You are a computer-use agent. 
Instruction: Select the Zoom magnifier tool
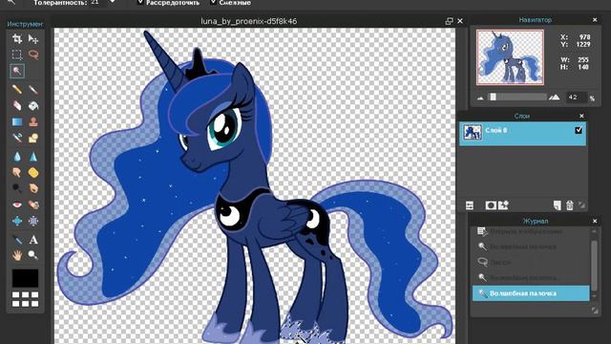click(x=33, y=255)
